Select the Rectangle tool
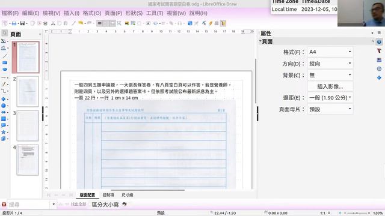385x216 pixels. coord(4,62)
